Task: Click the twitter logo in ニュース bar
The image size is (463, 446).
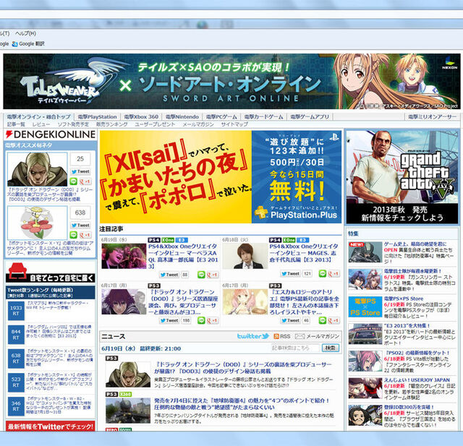Action: click(253, 336)
